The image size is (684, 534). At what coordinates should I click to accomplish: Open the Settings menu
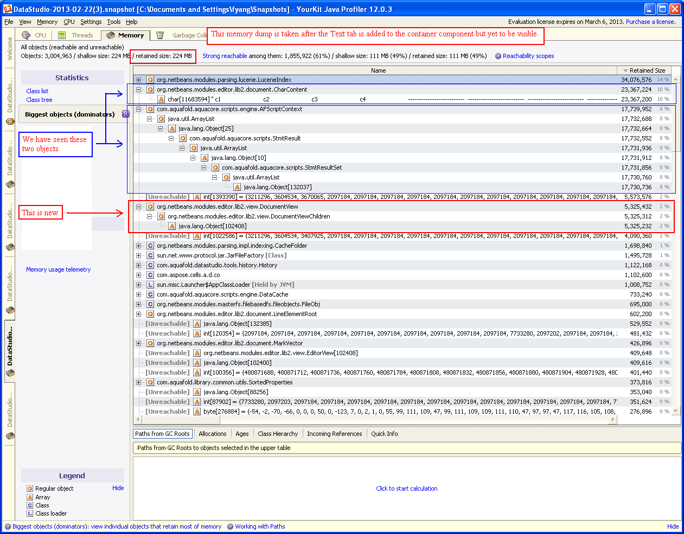point(91,22)
